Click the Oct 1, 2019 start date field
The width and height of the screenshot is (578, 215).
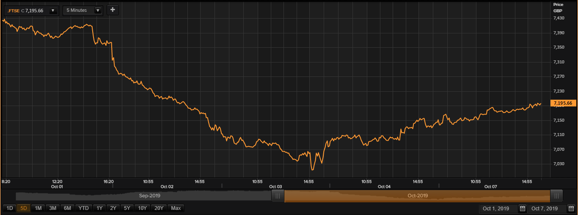[x=498, y=209]
